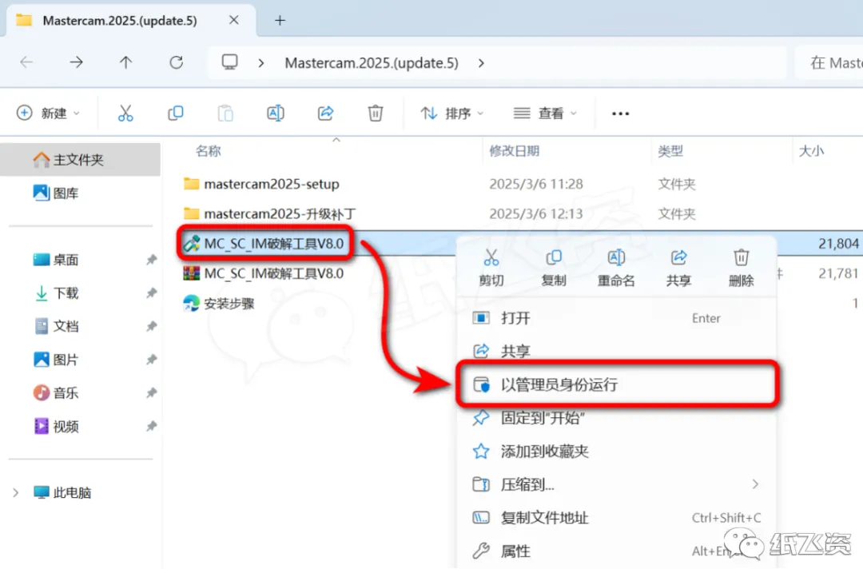Image resolution: width=863 pixels, height=569 pixels.
Task: Select 主文件夹 in the sidebar
Action: (81, 160)
